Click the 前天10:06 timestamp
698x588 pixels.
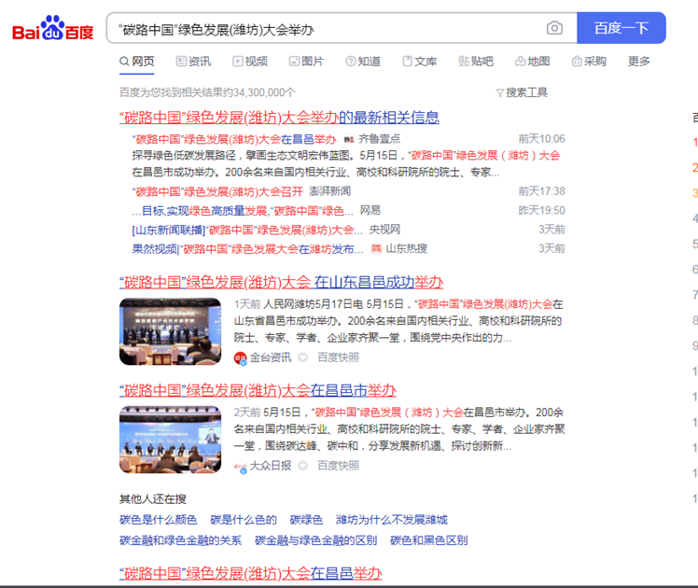(541, 139)
